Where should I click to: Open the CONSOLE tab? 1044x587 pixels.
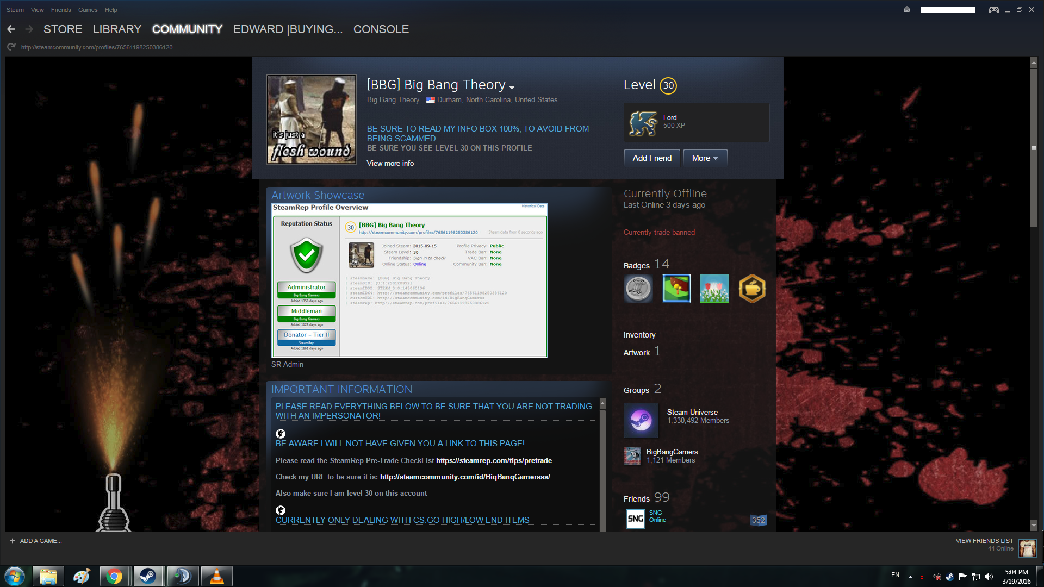pyautogui.click(x=381, y=29)
